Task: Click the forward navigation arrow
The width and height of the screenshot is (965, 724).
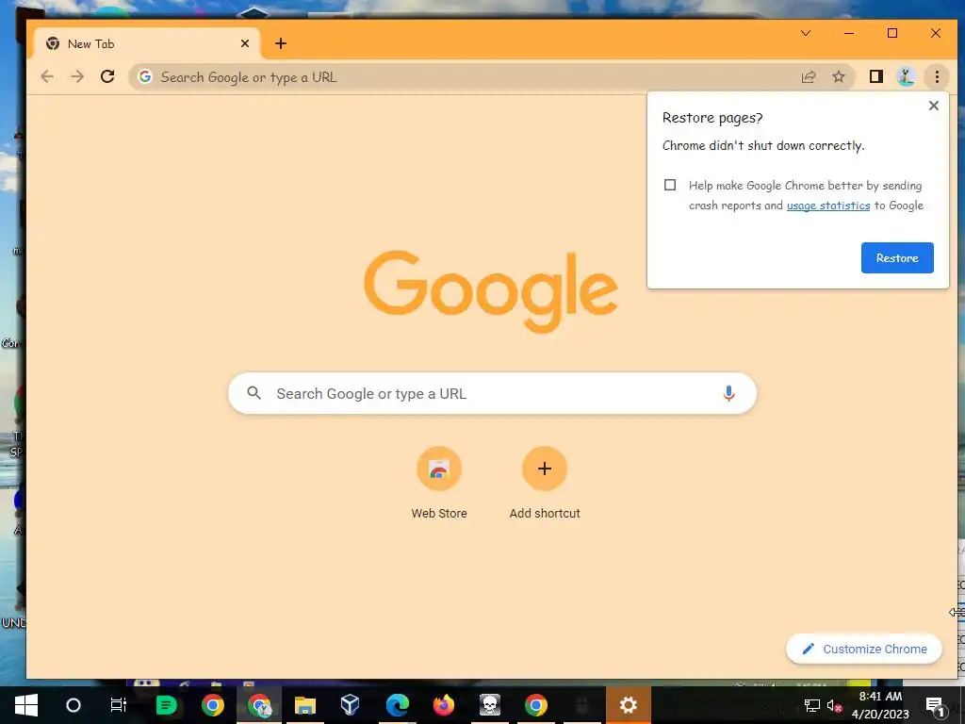Action: click(x=77, y=77)
